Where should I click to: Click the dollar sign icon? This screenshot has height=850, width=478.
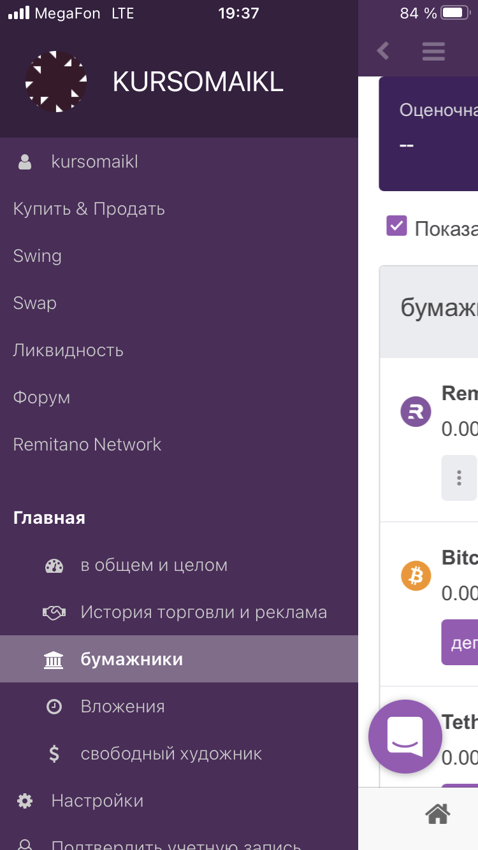point(54,754)
